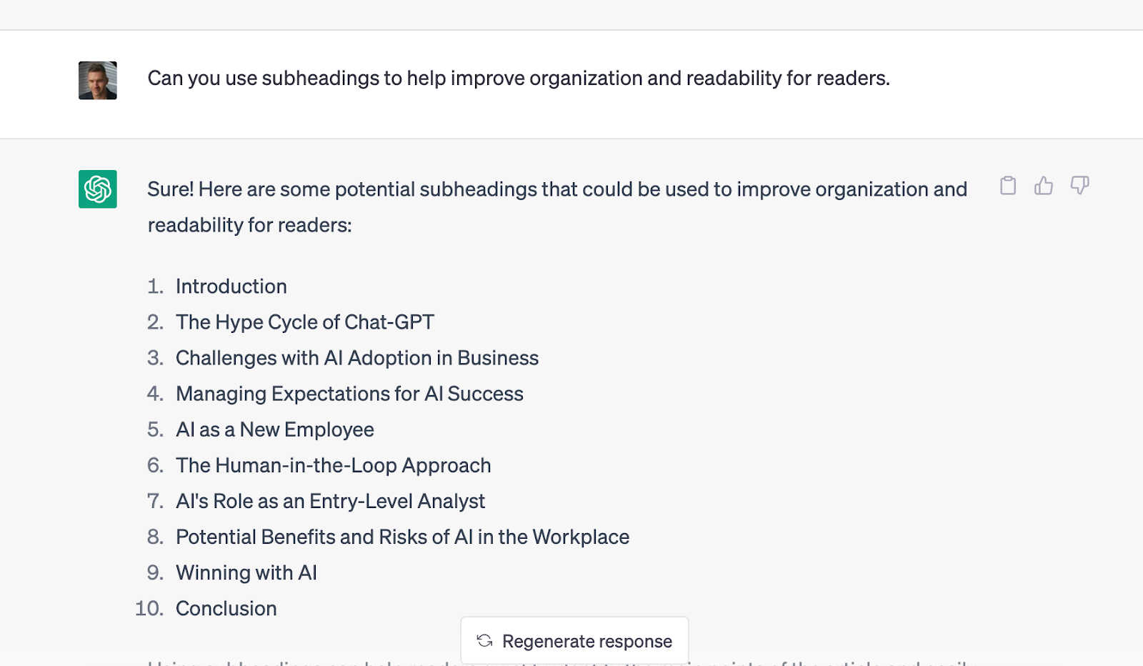
Task: Give the response a thumbs up
Action: 1044,186
